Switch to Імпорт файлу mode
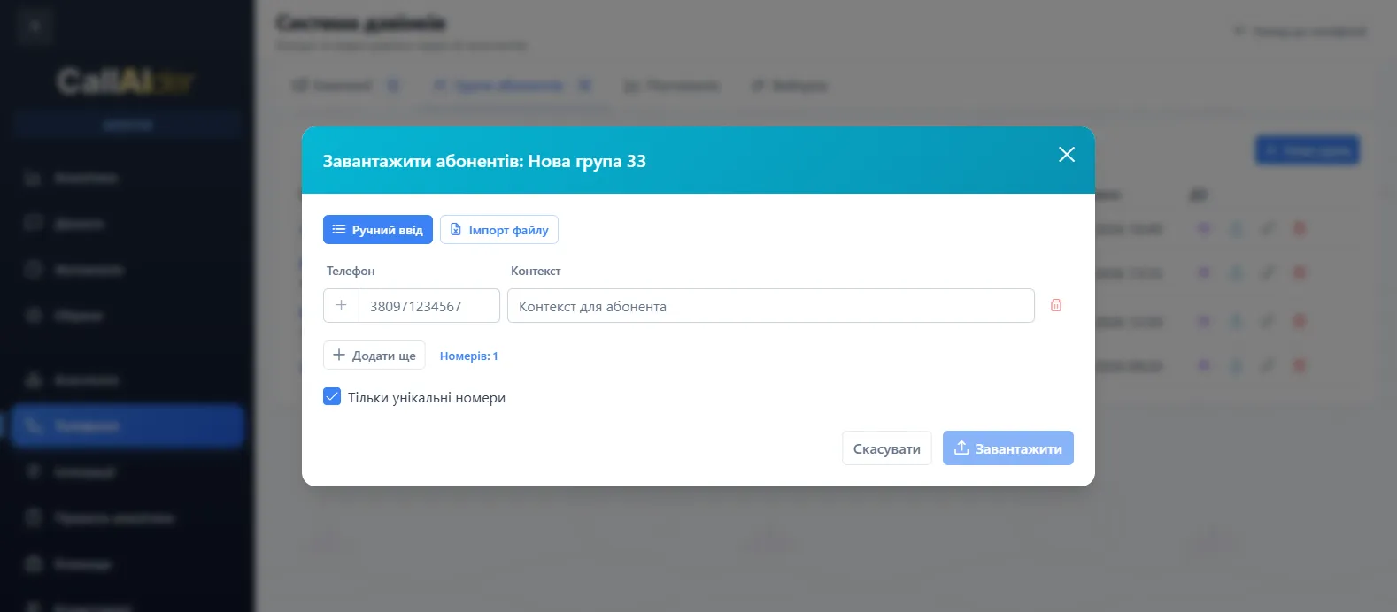 pos(499,230)
